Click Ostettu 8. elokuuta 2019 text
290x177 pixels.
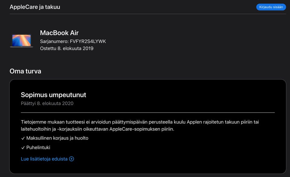(67, 48)
